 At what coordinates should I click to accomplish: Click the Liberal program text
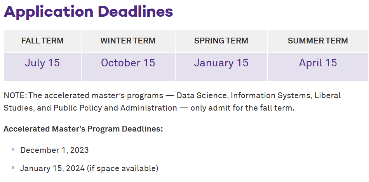click(327, 96)
